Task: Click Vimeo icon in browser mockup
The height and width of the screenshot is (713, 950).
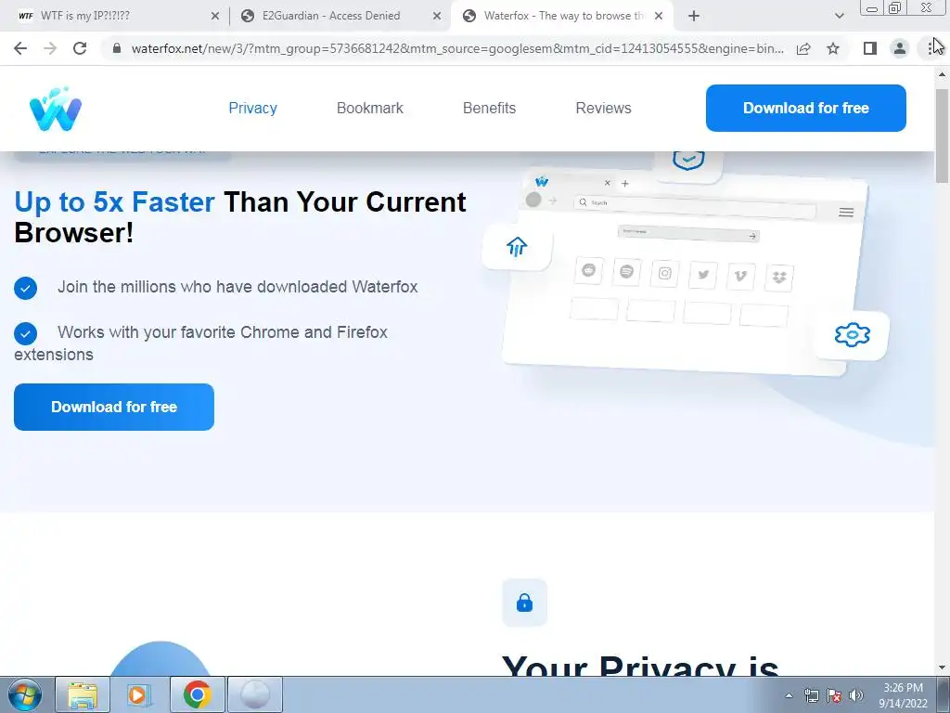Action: (x=741, y=276)
